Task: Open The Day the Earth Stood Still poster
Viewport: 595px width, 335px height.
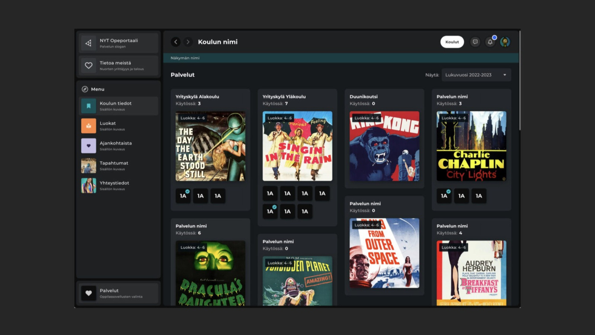Action: pyautogui.click(x=210, y=146)
